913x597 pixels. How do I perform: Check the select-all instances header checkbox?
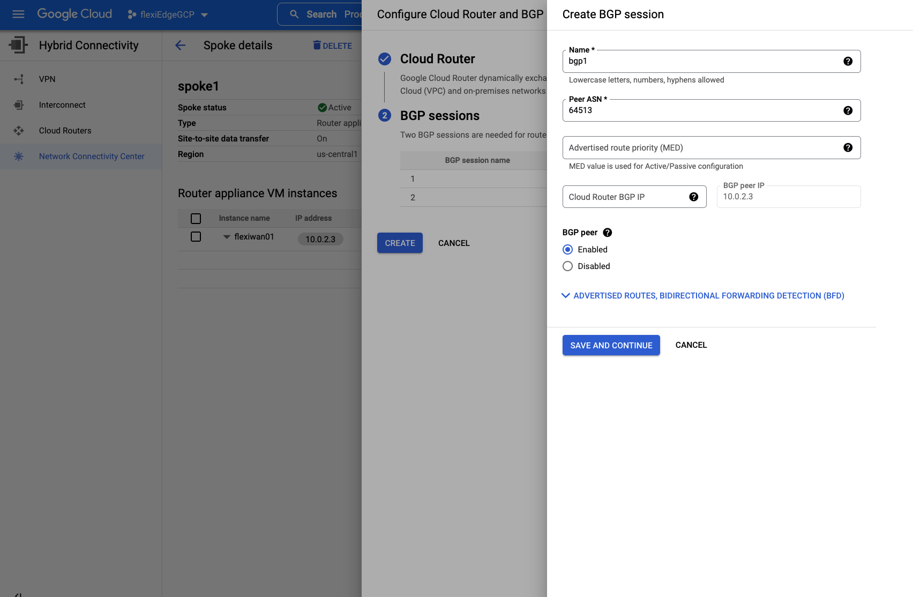pyautogui.click(x=196, y=219)
